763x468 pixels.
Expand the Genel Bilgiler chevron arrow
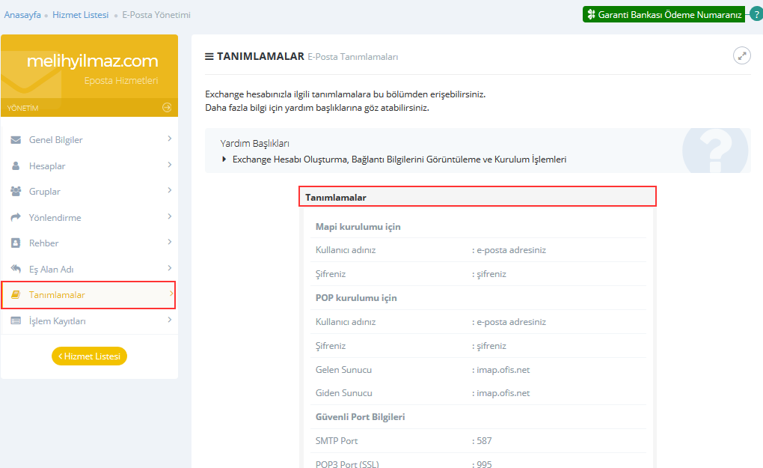tap(170, 139)
